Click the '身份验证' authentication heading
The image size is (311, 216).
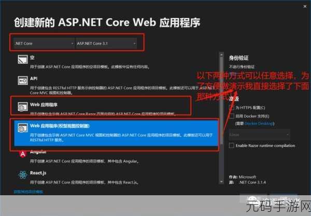(x=238, y=58)
